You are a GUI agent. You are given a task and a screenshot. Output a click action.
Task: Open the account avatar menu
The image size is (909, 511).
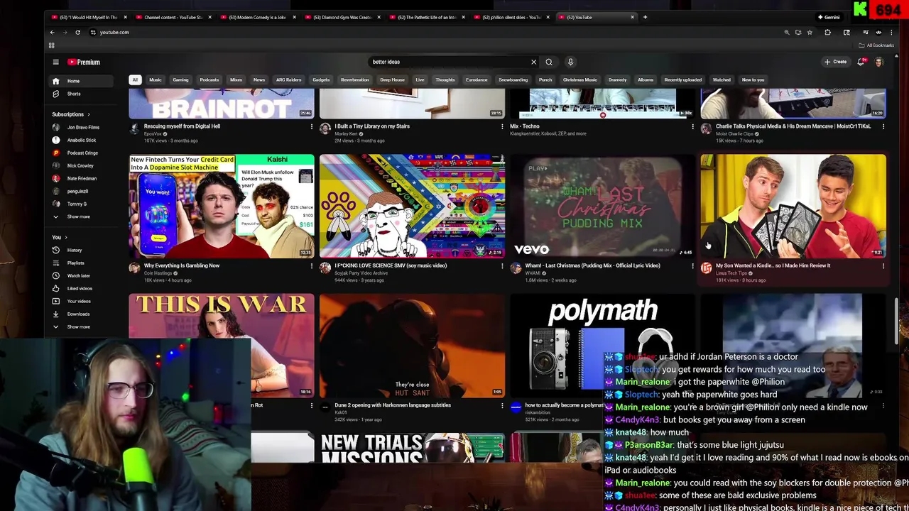[879, 62]
